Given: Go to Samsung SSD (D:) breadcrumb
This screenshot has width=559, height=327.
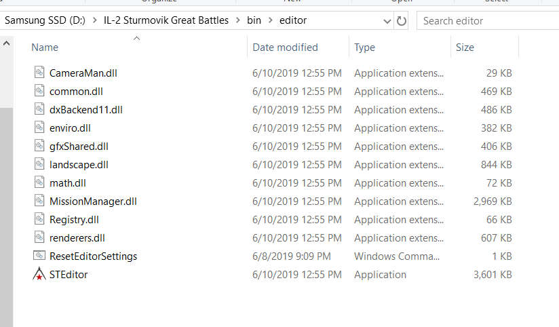Looking at the screenshot, I should (x=45, y=20).
